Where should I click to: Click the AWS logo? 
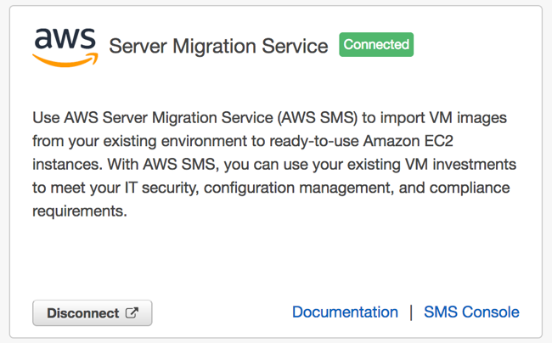(x=65, y=48)
